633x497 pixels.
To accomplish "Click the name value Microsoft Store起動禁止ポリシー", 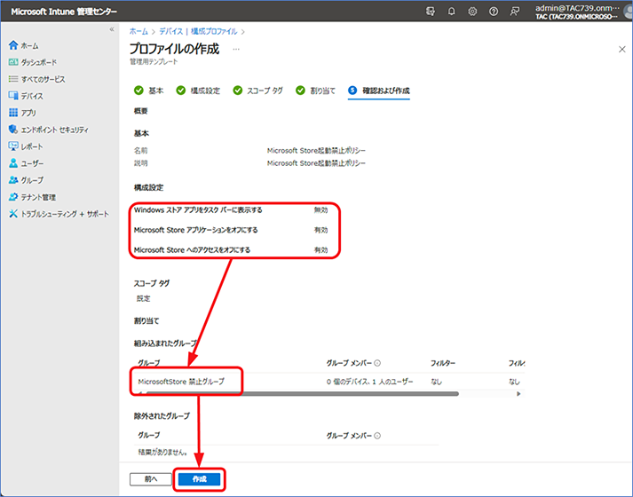I will pyautogui.click(x=316, y=151).
